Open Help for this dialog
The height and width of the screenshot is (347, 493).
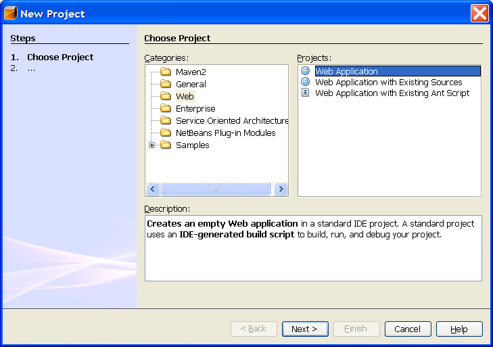(x=459, y=329)
